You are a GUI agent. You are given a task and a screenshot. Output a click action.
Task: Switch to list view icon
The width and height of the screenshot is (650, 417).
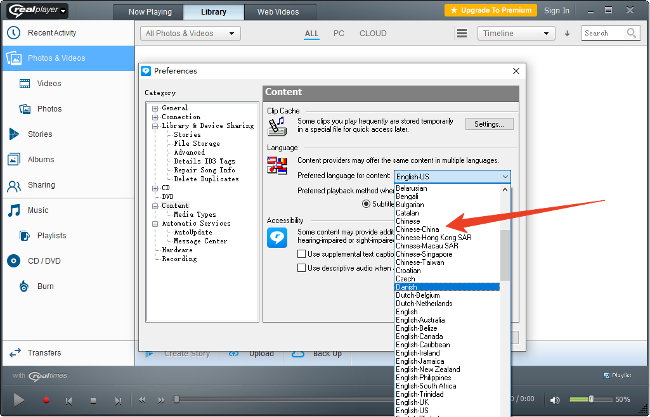[x=462, y=34]
